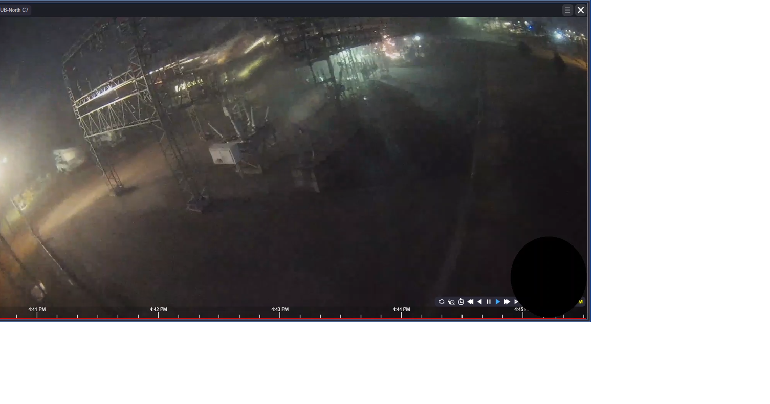This screenshot has width=770, height=404.
Task: Select the UB-North C7 camera title
Action: 15,10
